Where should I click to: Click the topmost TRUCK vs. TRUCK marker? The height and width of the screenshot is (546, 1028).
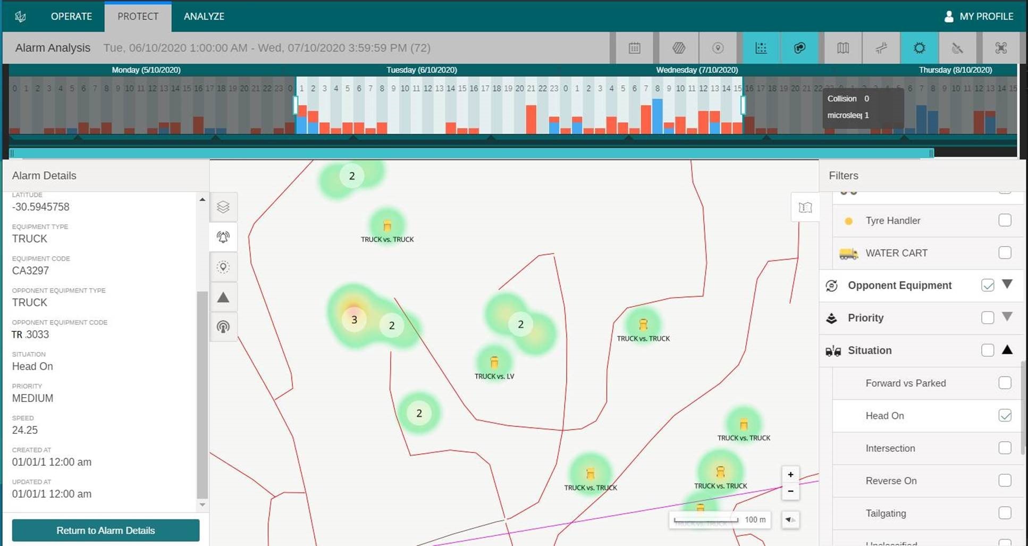(387, 226)
